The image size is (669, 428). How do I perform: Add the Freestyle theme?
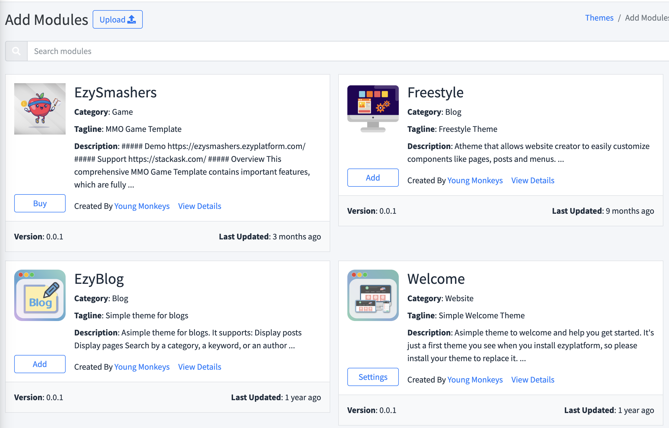pyautogui.click(x=373, y=178)
